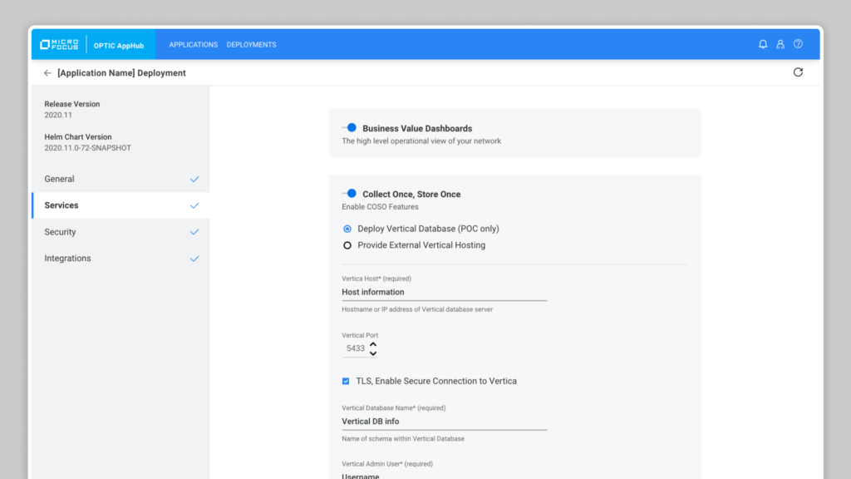Go to the Security section
851x479 pixels.
pyautogui.click(x=60, y=232)
